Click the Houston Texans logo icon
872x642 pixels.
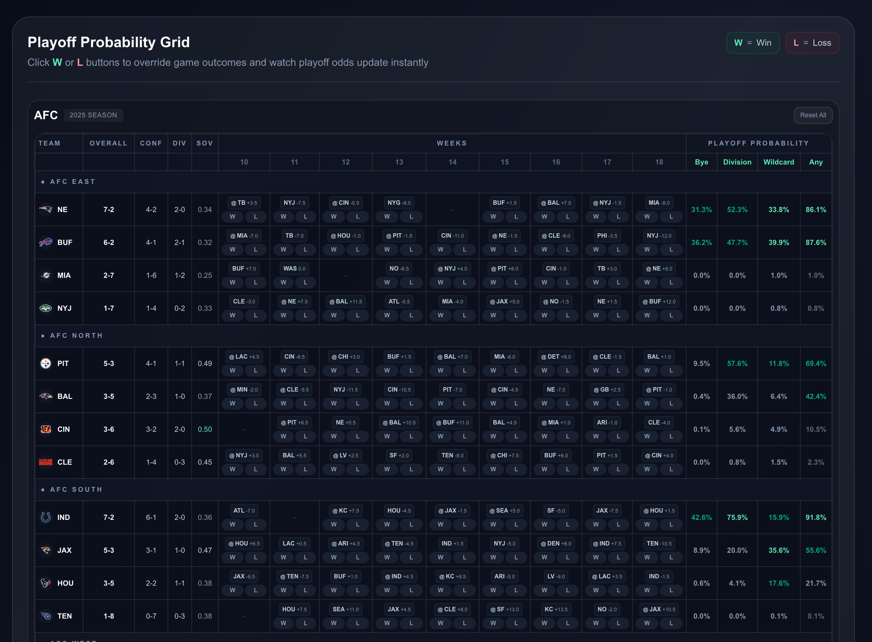45,583
